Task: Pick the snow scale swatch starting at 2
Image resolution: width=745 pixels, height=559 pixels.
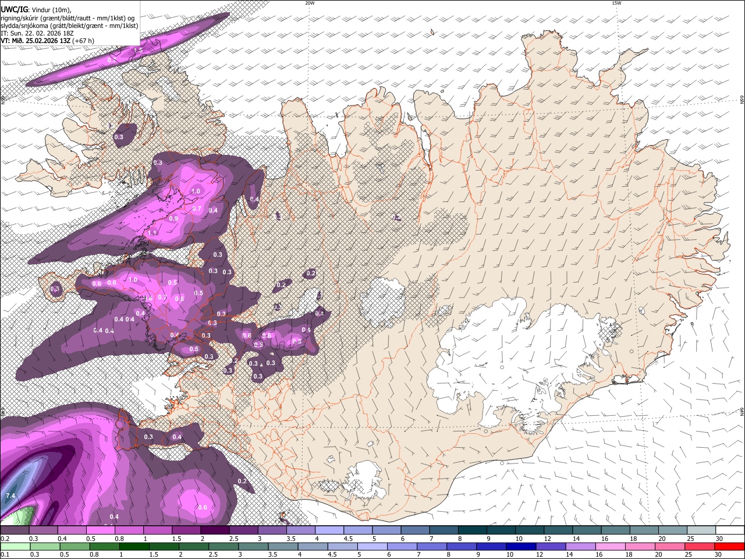Action: (215, 530)
